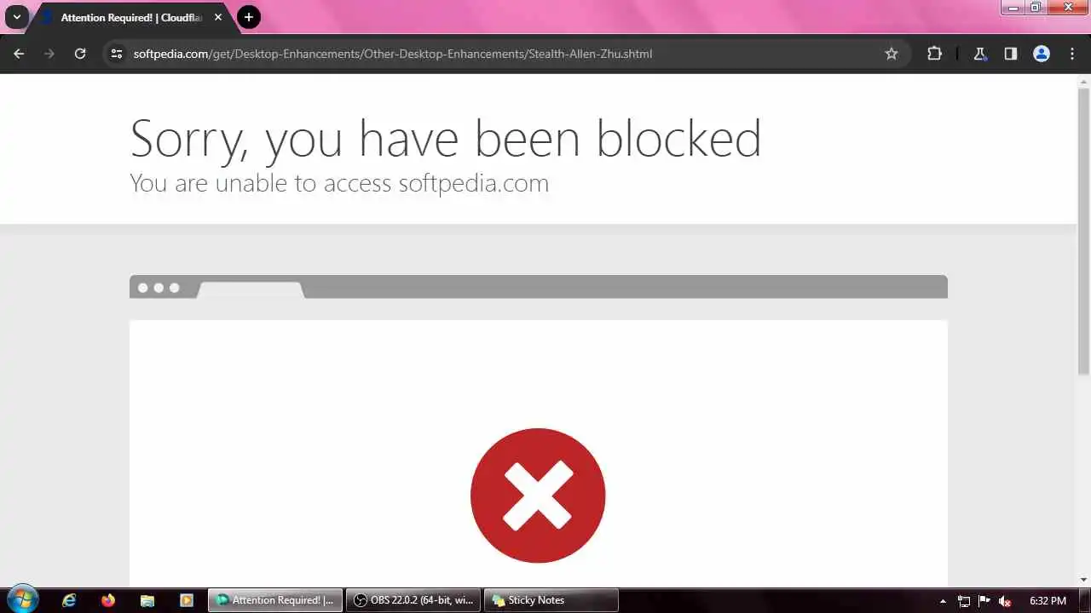
Task: Go back to the previous page
Action: point(19,54)
